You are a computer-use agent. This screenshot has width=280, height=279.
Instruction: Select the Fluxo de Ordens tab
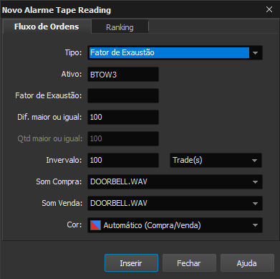point(47,27)
